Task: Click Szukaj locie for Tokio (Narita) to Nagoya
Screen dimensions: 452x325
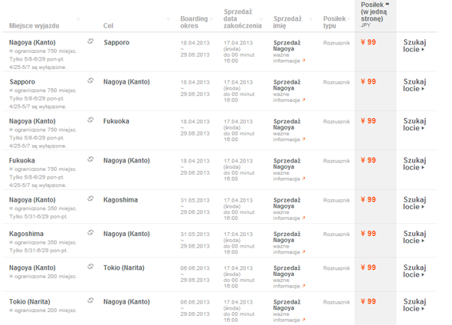Action: 414,305
